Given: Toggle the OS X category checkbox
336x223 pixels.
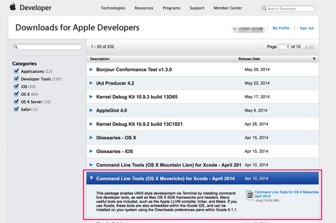Looking at the screenshot, I should pos(16,94).
